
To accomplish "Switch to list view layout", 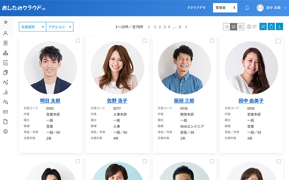I will tap(227, 27).
